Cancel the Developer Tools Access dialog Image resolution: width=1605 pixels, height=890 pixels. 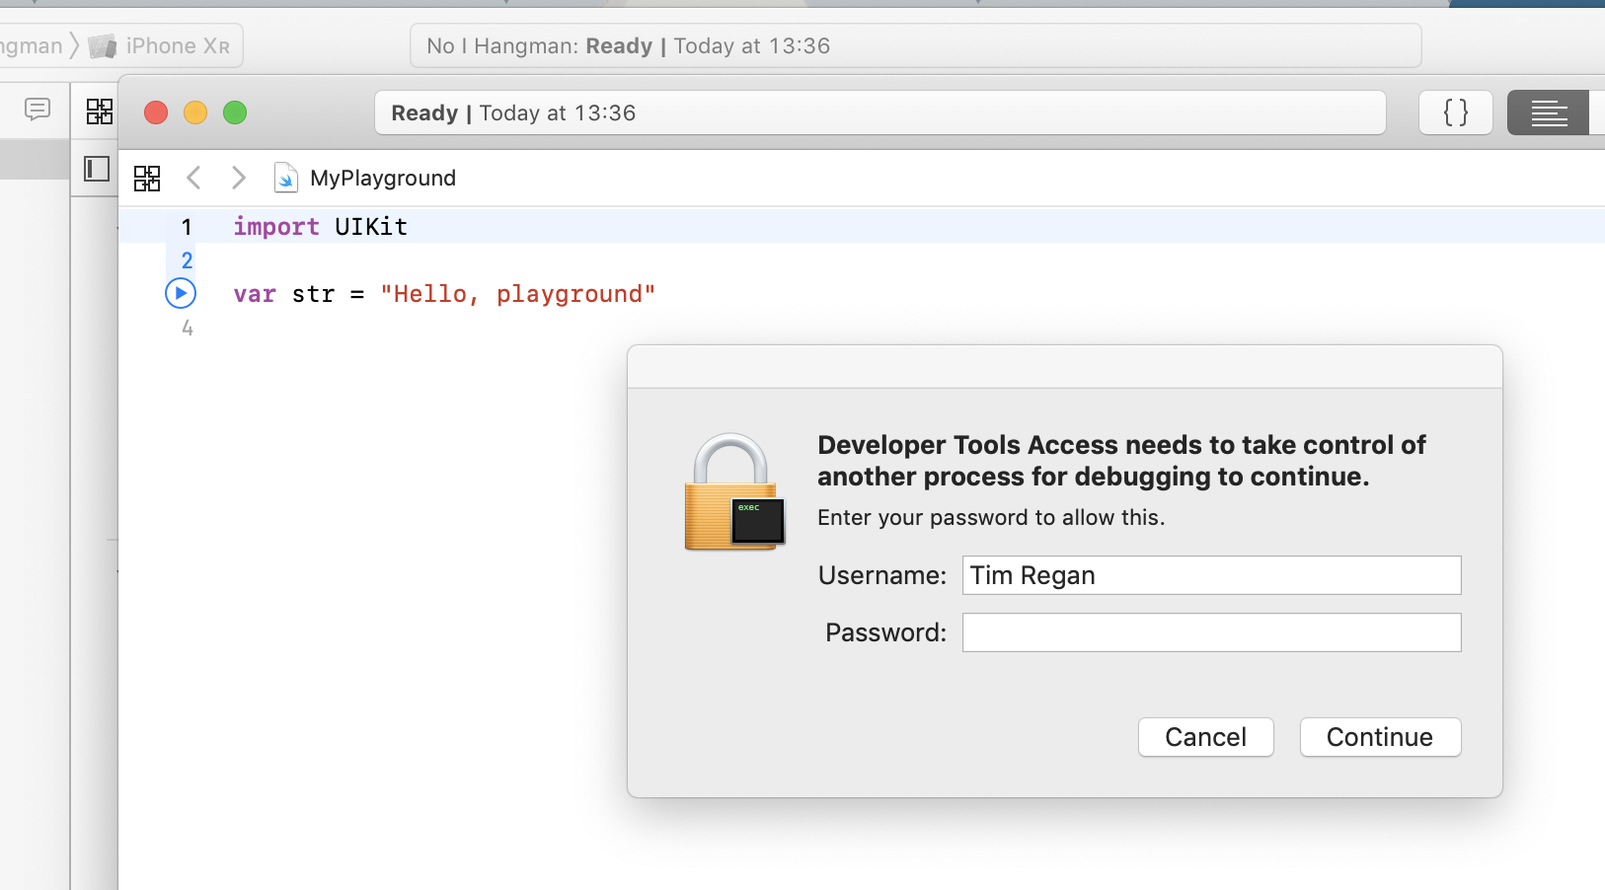point(1205,737)
